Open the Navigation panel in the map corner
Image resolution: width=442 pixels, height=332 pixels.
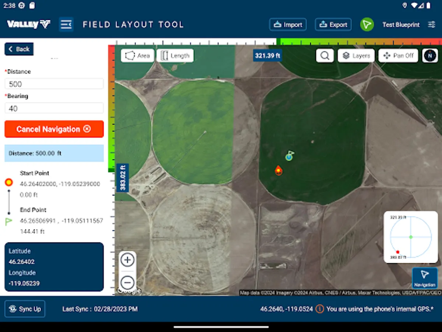[x=424, y=278]
